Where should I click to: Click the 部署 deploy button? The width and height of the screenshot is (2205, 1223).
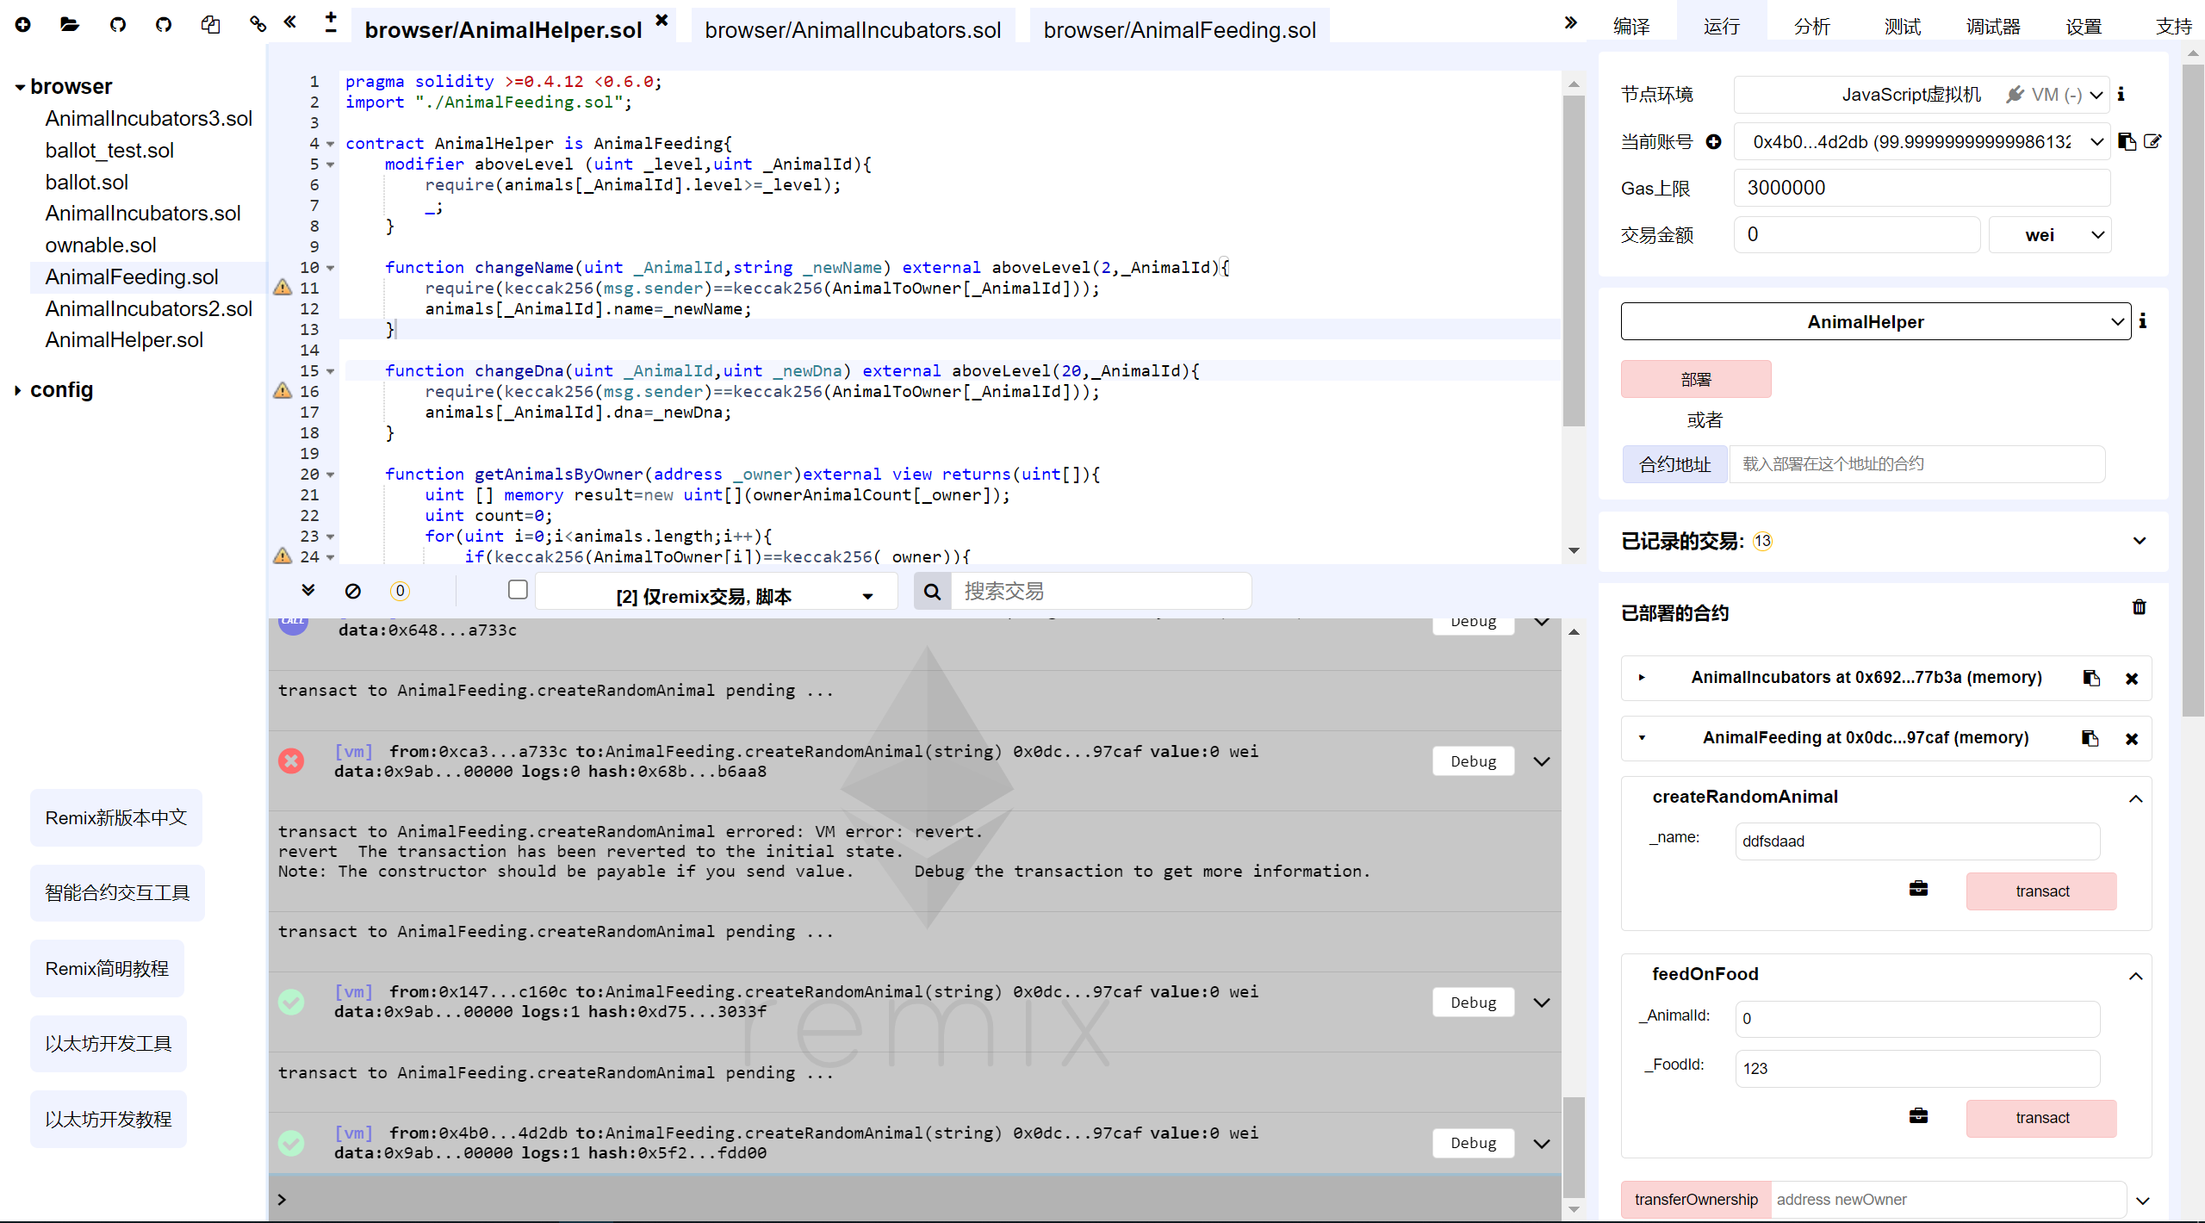tap(1695, 379)
